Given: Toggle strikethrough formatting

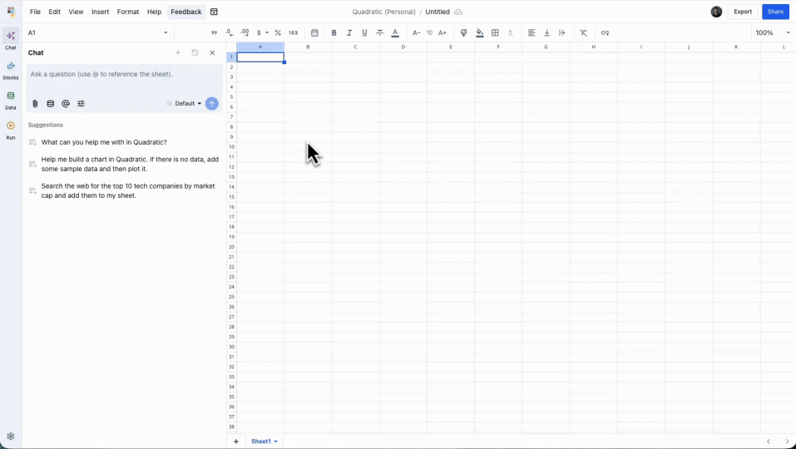Looking at the screenshot, I should point(380,33).
